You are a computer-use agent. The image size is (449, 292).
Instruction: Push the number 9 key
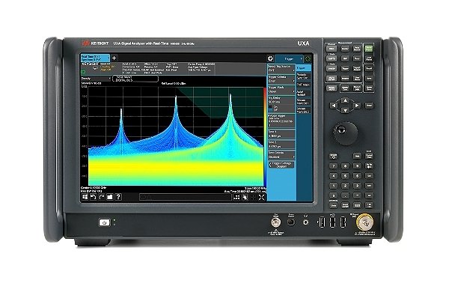coord(357,166)
